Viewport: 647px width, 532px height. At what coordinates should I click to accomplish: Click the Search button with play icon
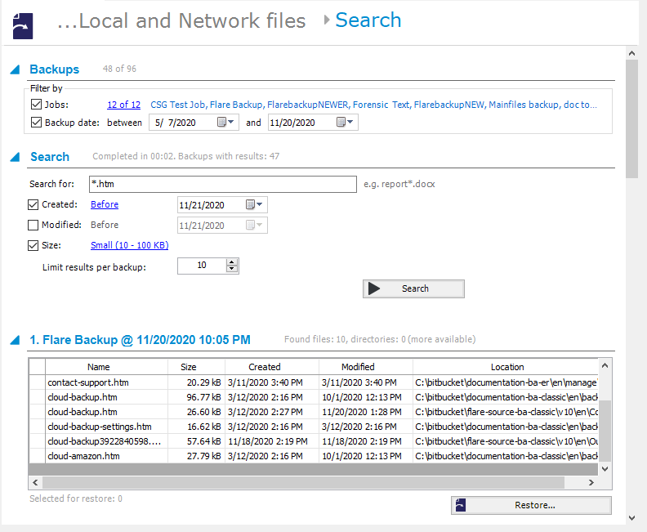tap(413, 288)
